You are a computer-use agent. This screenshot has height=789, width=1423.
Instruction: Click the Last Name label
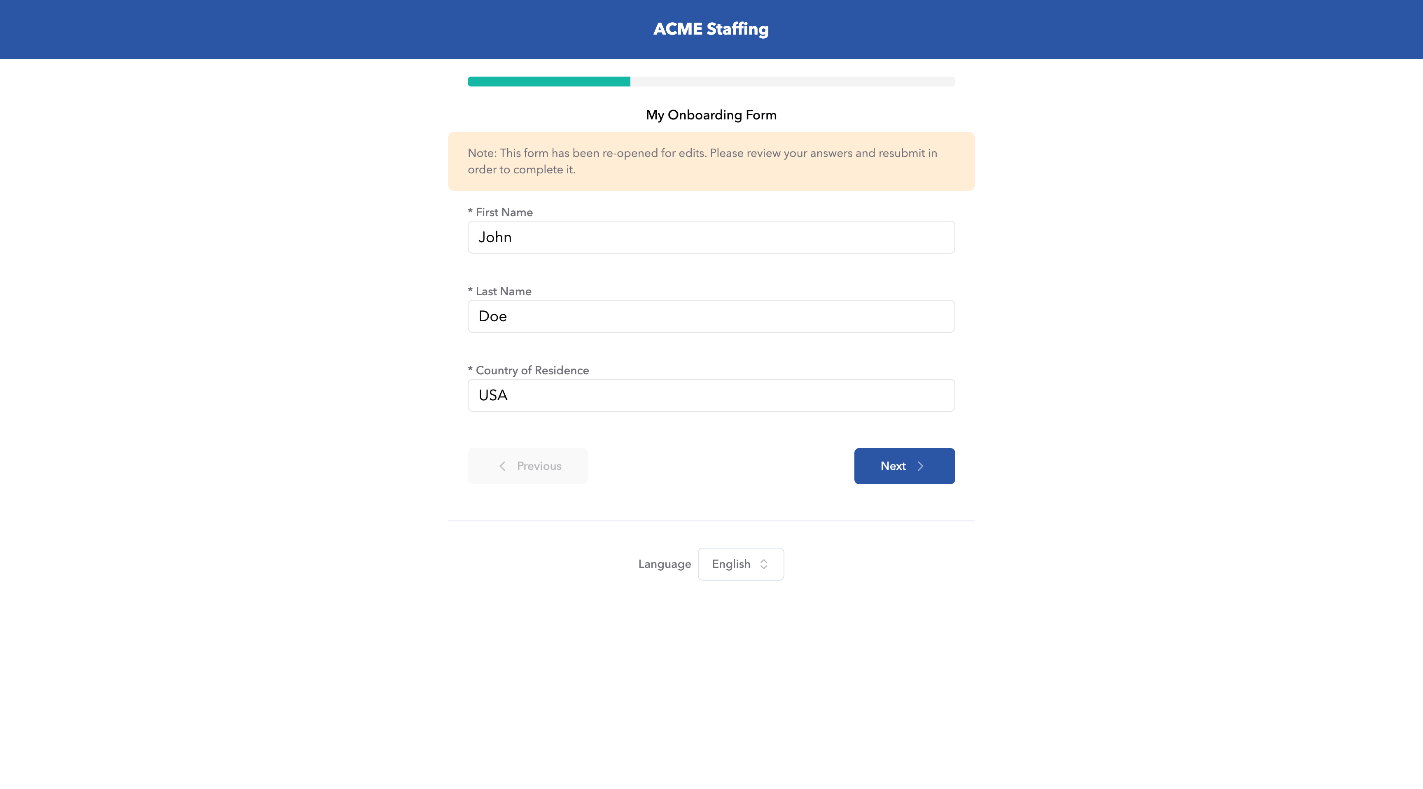503,291
